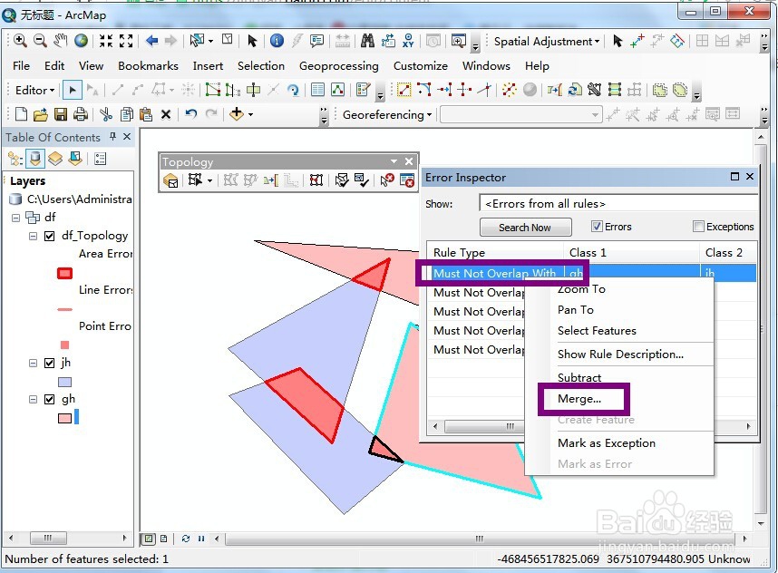Viewport: 778px width, 573px height.
Task: Click the jh layer color swatch
Action: tap(65, 382)
